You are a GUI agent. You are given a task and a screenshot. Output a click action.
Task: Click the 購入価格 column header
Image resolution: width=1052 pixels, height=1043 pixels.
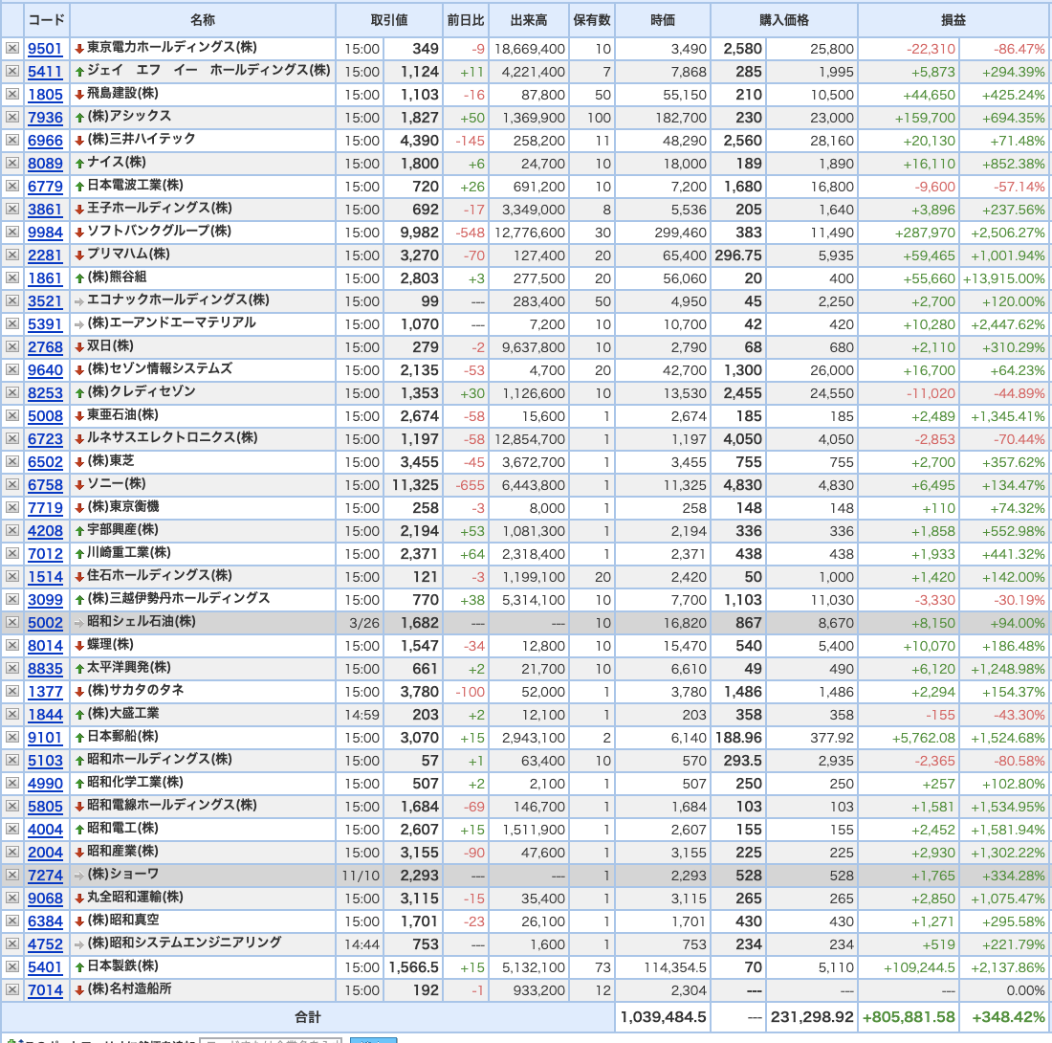[784, 20]
